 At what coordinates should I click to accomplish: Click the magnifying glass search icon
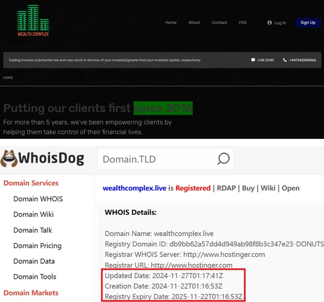223,159
